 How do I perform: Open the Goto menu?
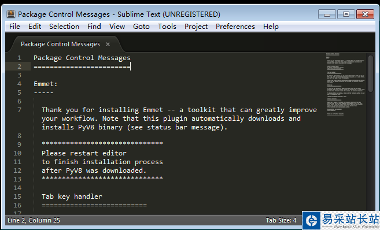141,27
